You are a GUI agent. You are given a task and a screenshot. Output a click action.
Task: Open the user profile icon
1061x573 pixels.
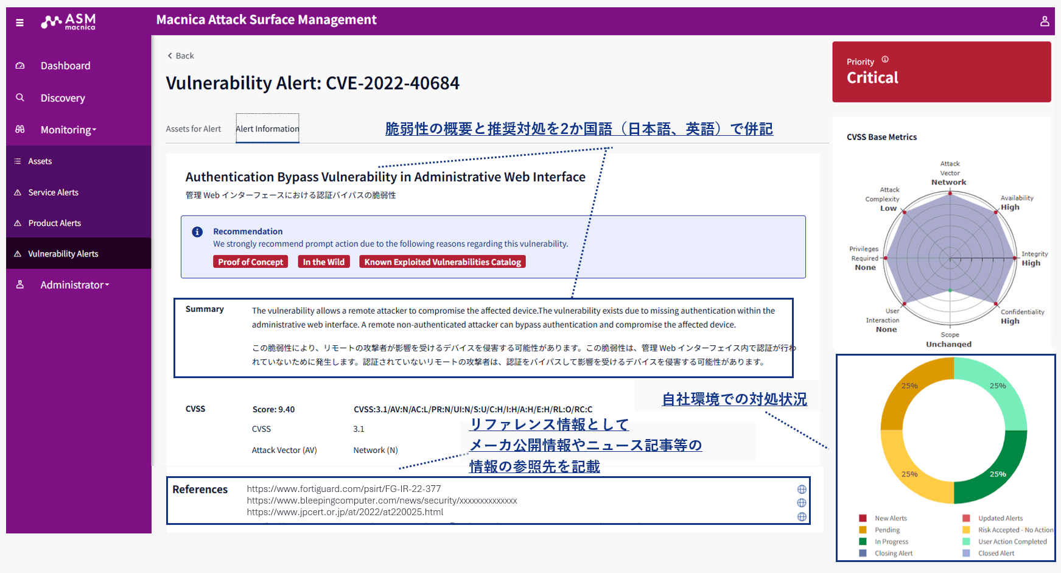[x=1044, y=21]
